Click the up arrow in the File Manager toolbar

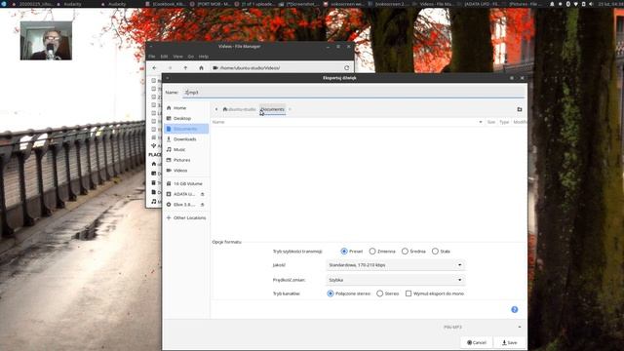pos(185,67)
